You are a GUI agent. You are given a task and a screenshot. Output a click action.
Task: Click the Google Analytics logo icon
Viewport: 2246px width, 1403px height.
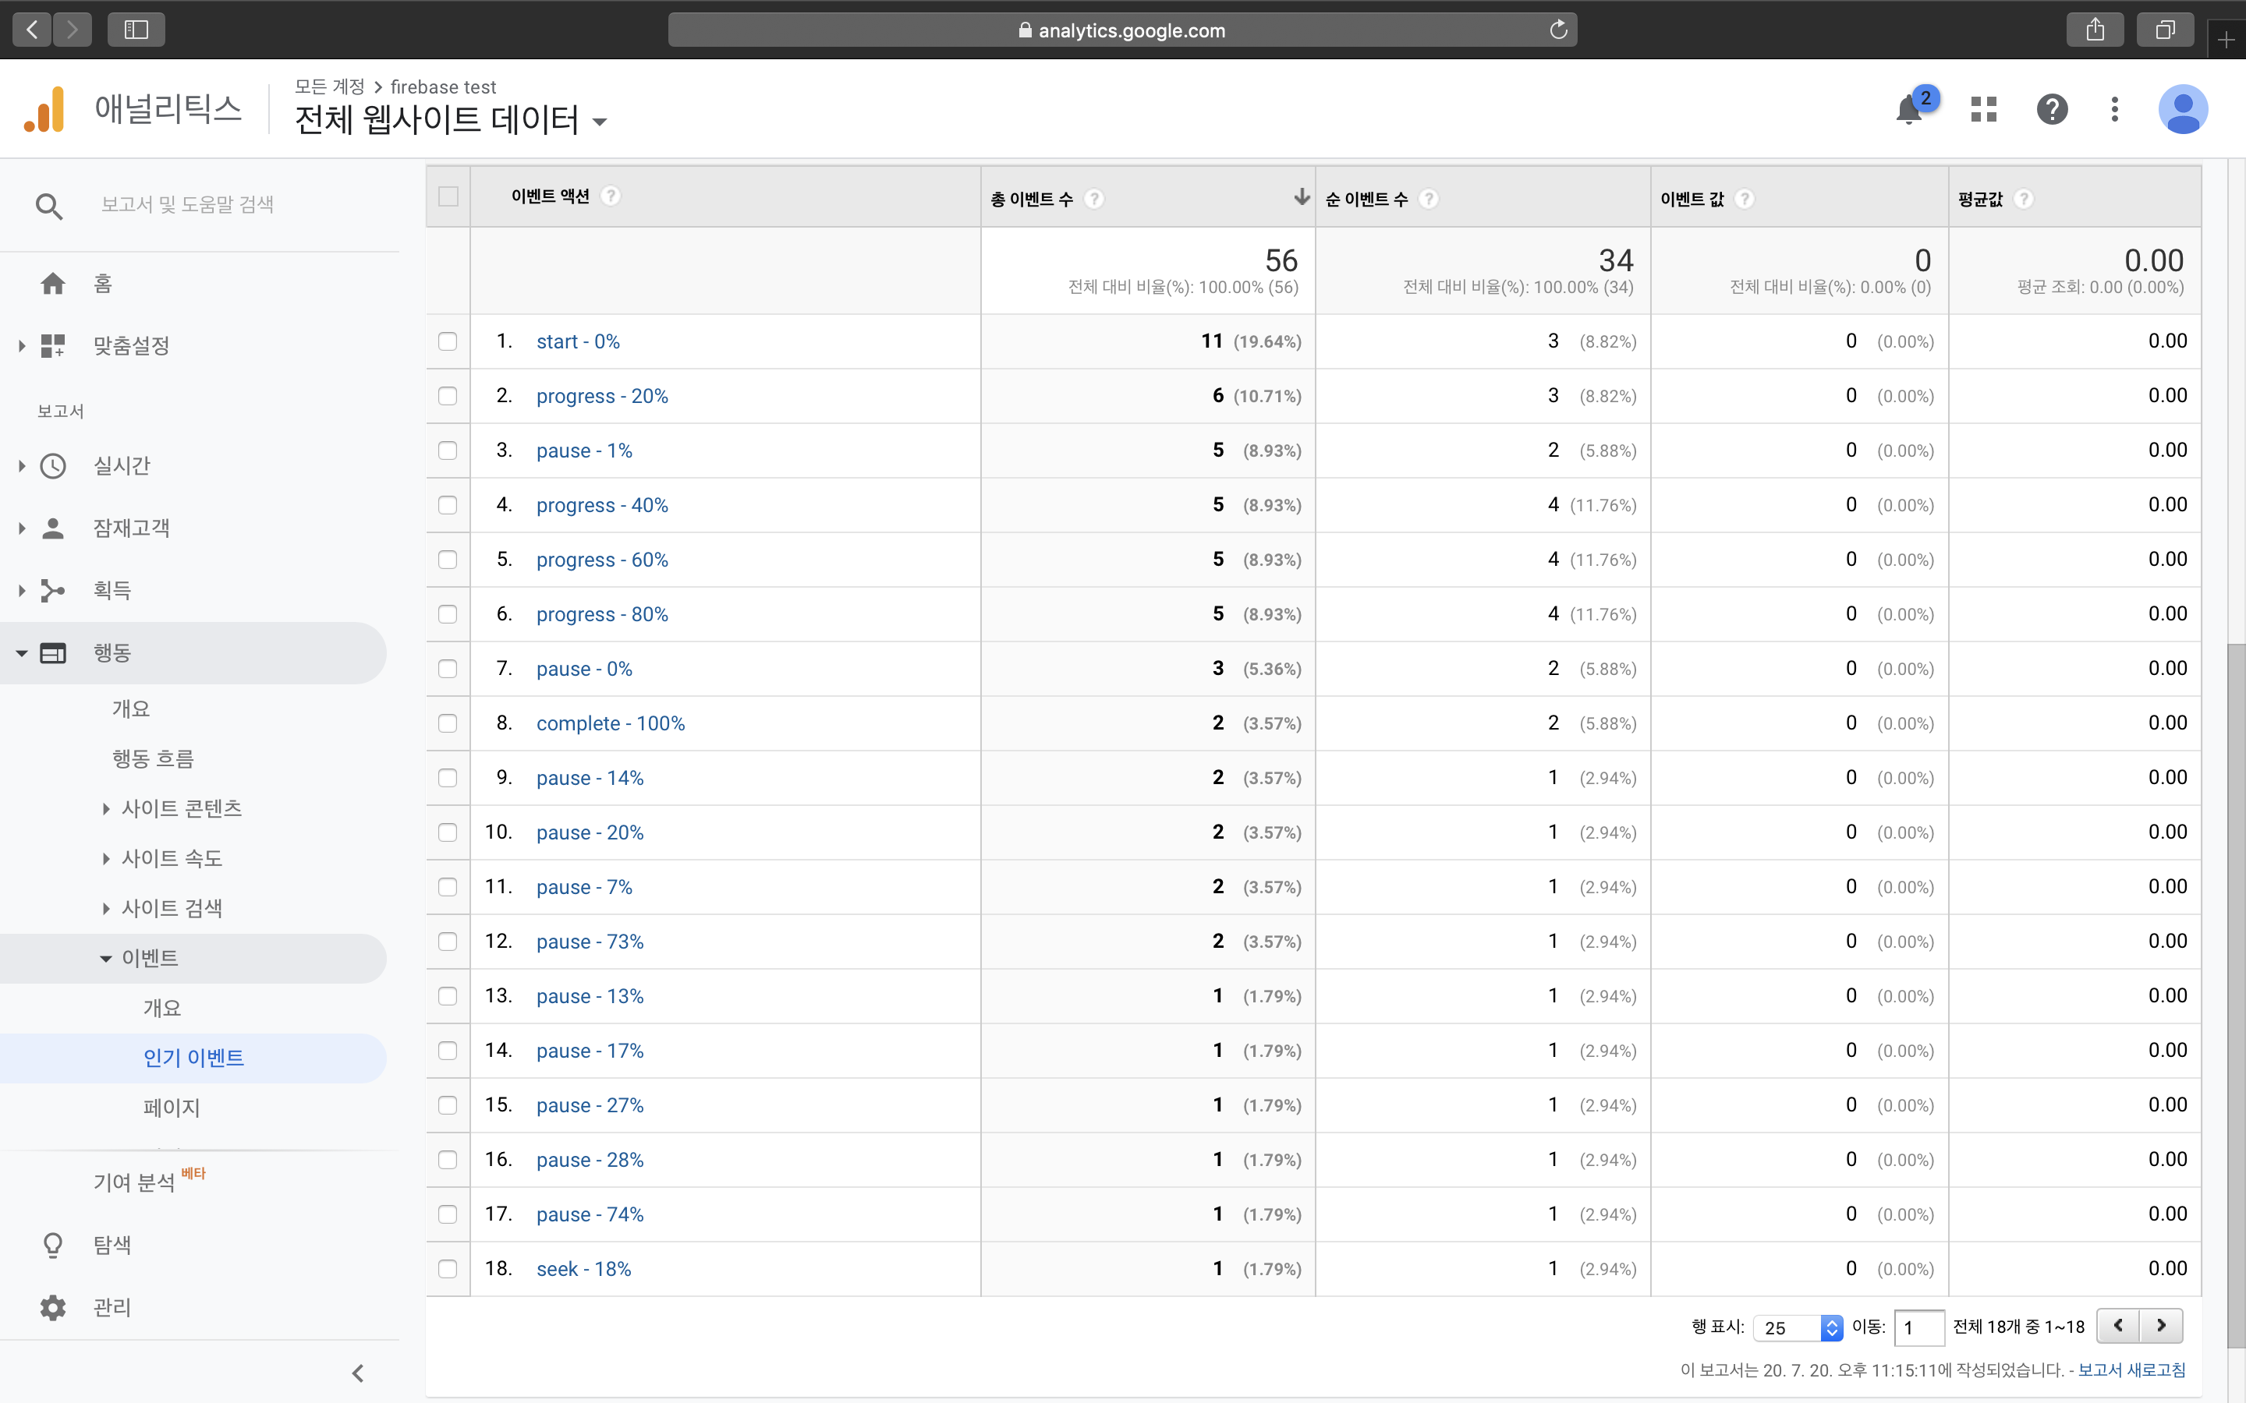(x=44, y=109)
